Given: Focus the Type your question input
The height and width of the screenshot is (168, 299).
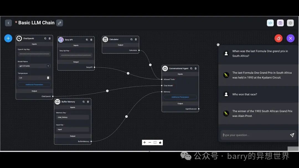Looking at the screenshot, I should pyautogui.click(x=255, y=135).
